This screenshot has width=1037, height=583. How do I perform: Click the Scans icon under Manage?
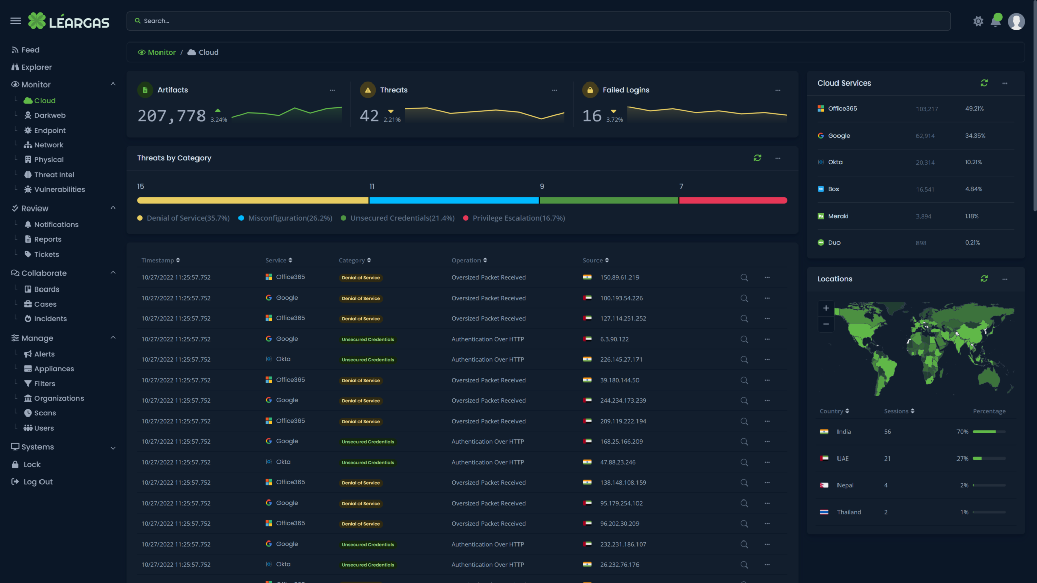click(x=28, y=413)
